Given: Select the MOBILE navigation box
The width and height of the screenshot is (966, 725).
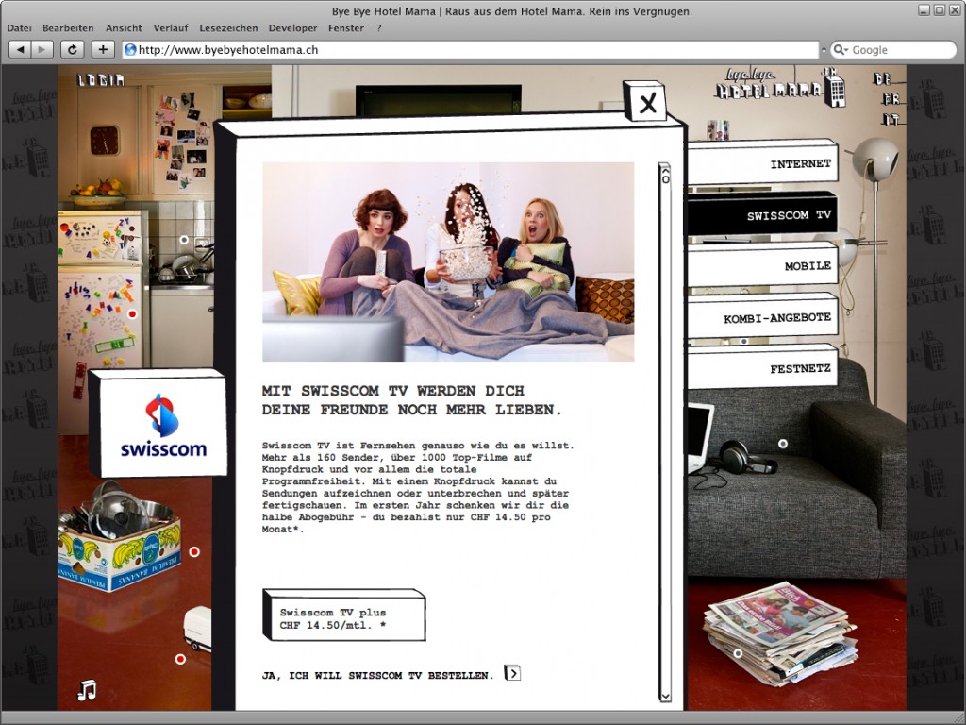Looking at the screenshot, I should pos(762,265).
